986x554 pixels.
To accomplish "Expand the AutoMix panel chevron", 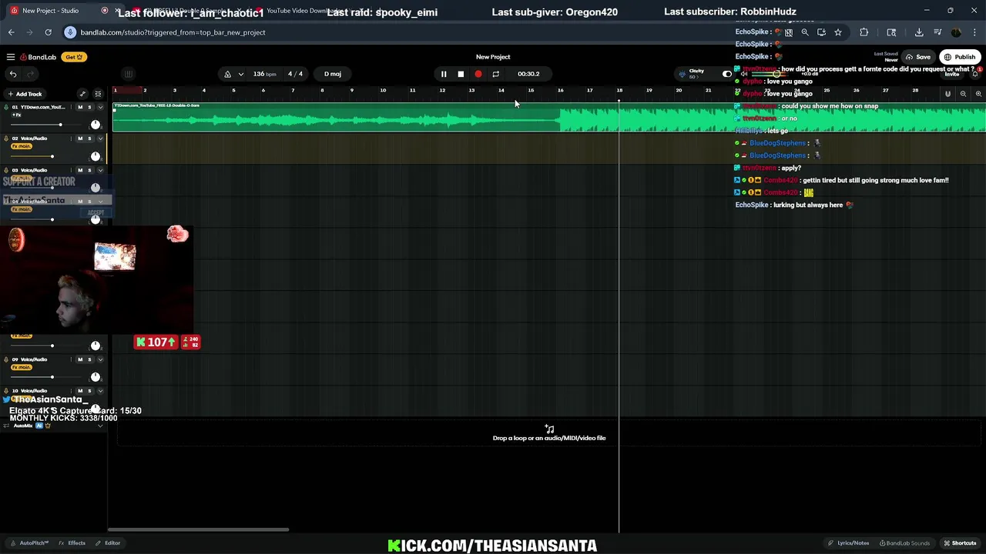I will (100, 426).
